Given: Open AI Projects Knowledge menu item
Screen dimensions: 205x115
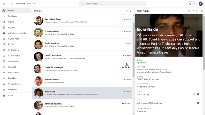Looking at the screenshot, I should pyautogui.click(x=17, y=33).
